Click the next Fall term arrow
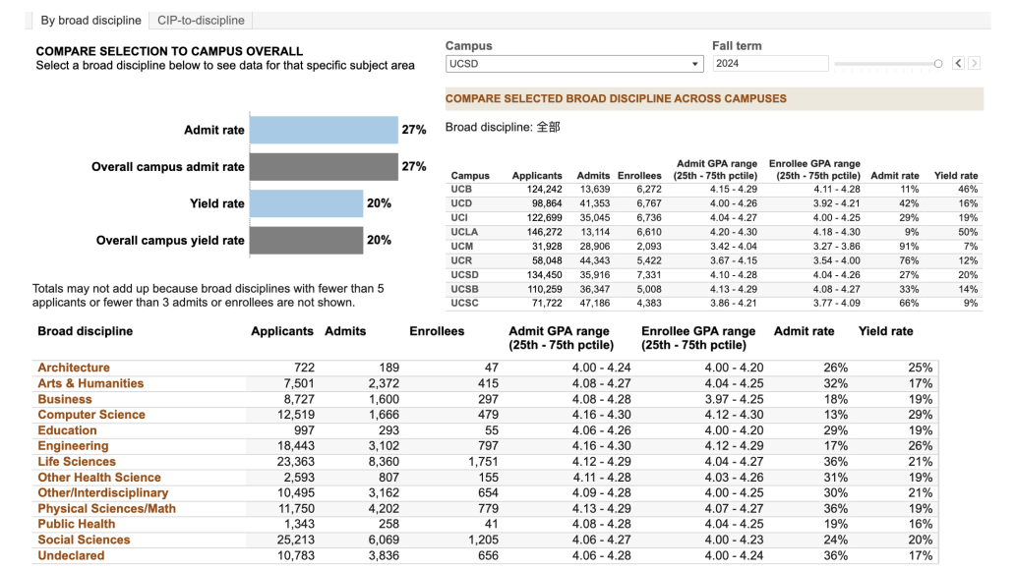Viewport: 1015px width, 570px height. 974,64
